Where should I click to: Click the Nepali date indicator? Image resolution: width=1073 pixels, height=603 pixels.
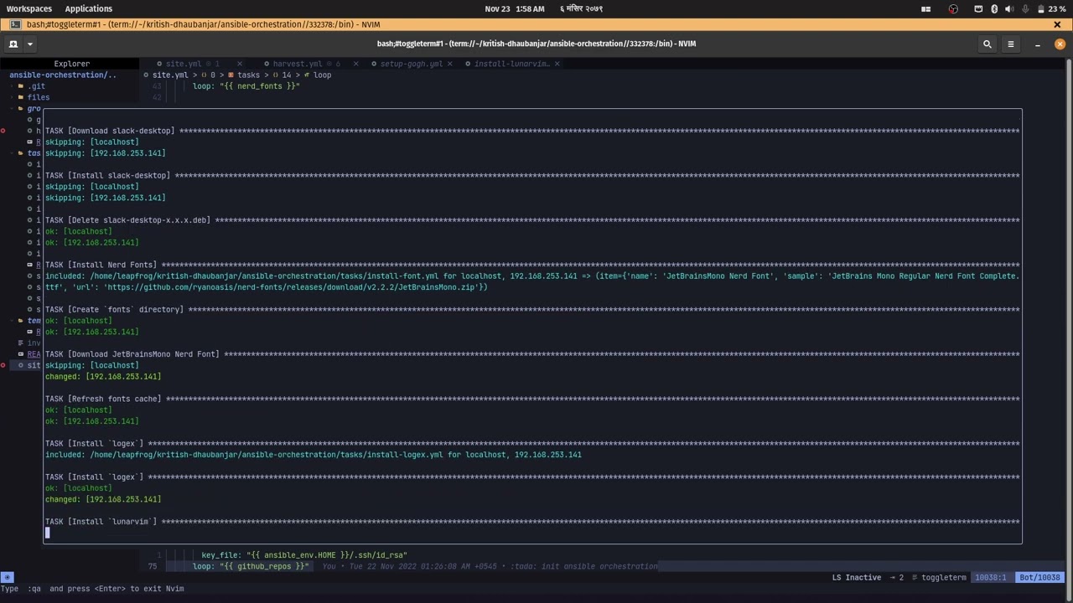point(581,9)
